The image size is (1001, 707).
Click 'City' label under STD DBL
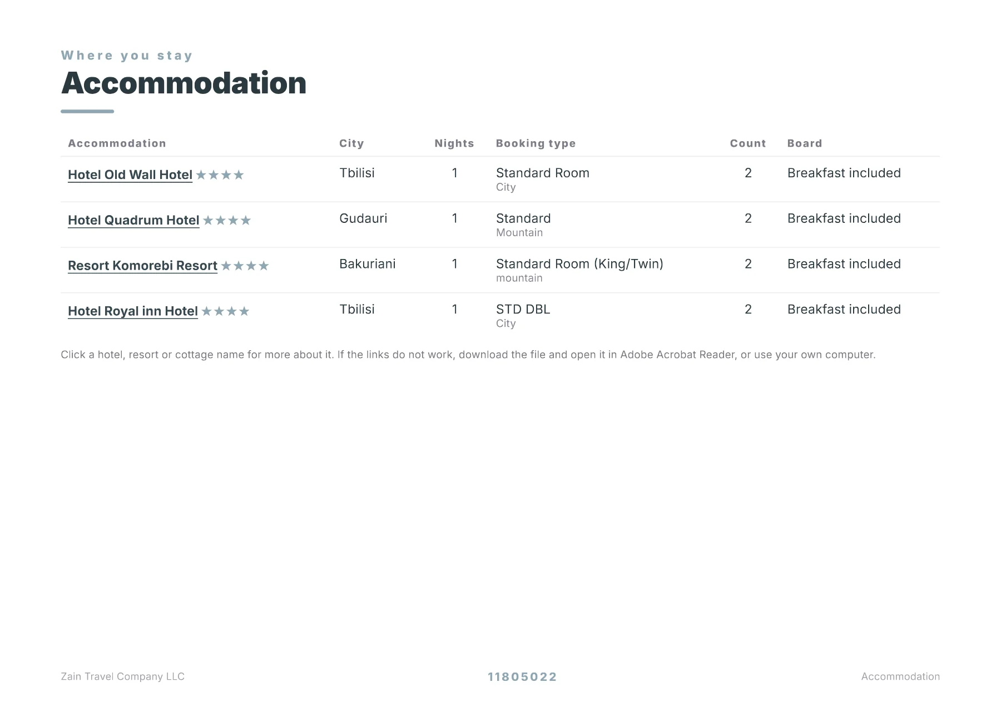506,323
